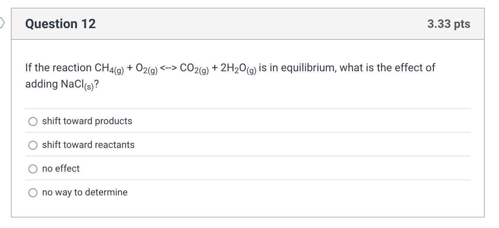Click the 'shift toward products' answer label text
The image size is (499, 228).
click(87, 121)
